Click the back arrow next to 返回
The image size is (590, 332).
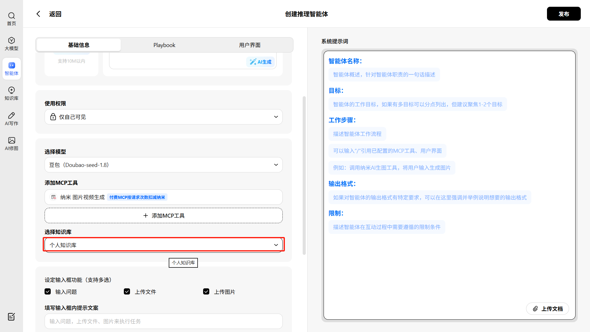(x=38, y=14)
